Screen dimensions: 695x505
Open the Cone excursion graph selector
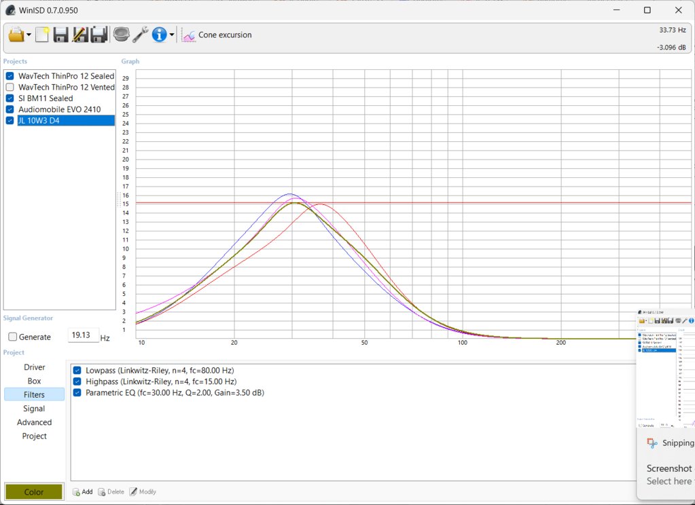225,35
